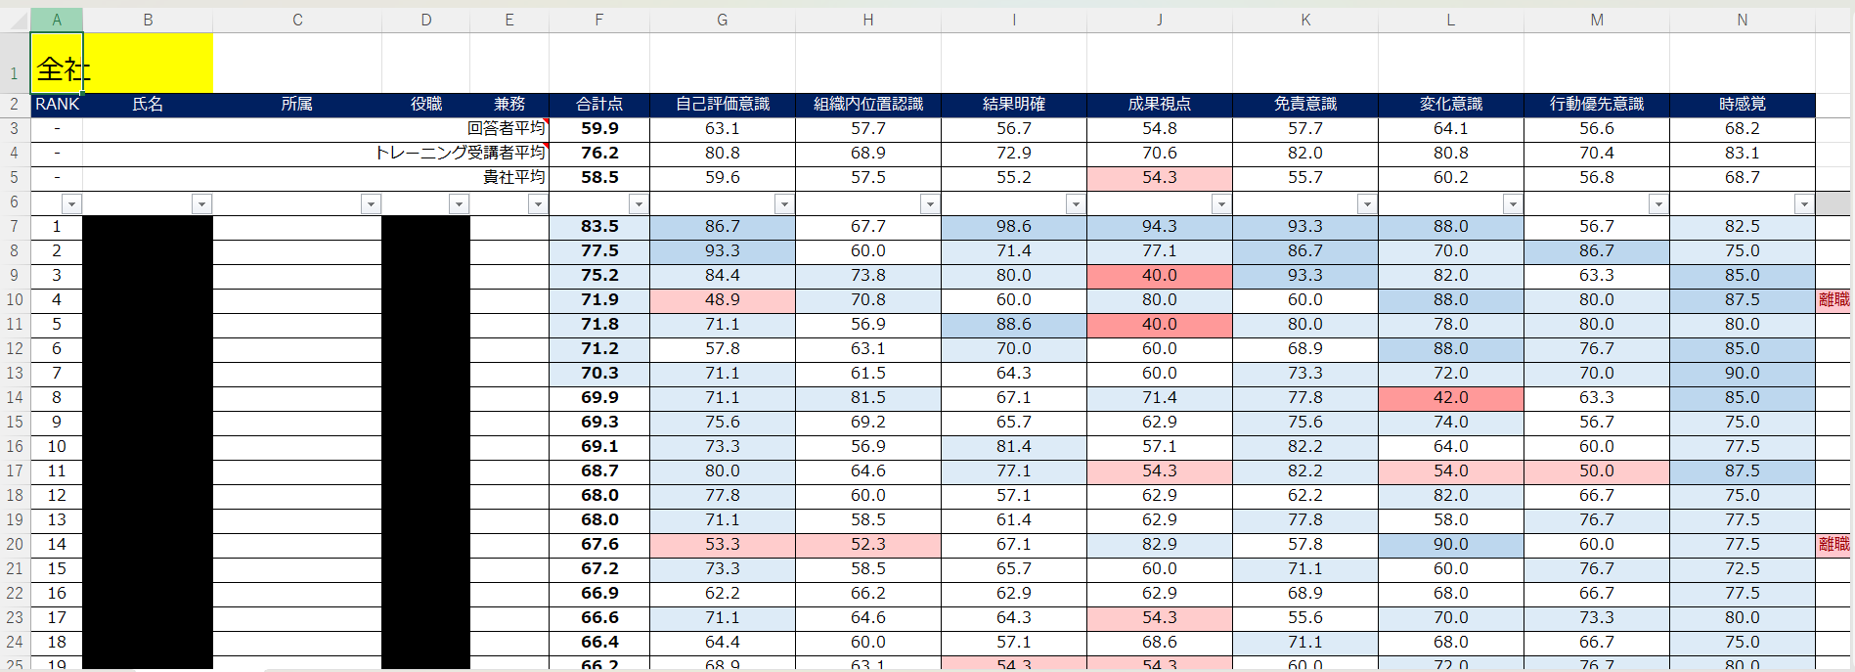Click the row 10 header number
The height and width of the screenshot is (672, 1855).
tap(15, 300)
